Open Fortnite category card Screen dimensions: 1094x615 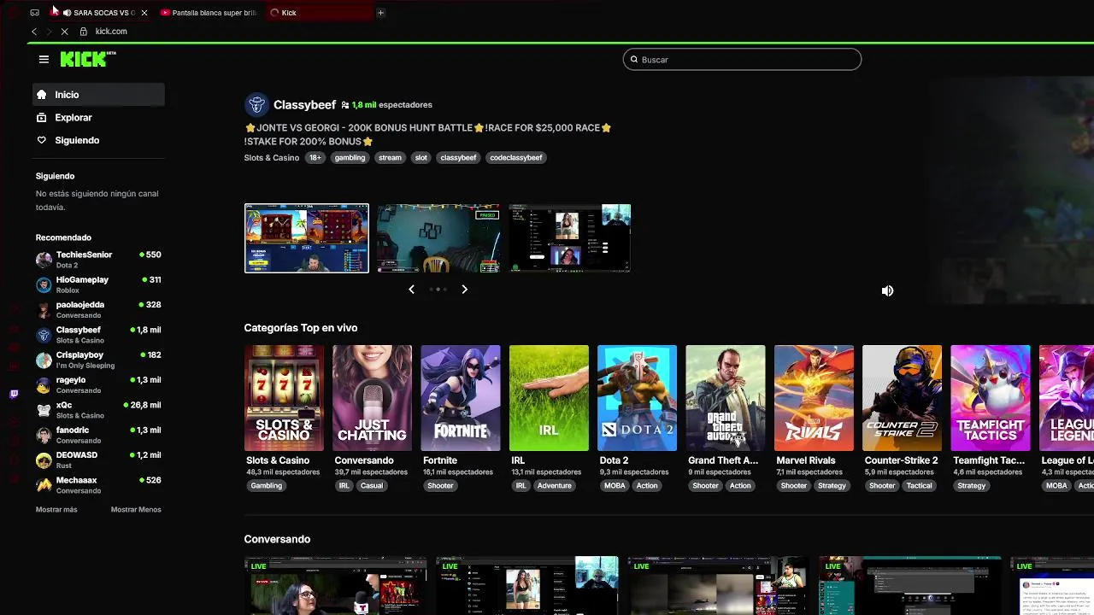pos(461,398)
